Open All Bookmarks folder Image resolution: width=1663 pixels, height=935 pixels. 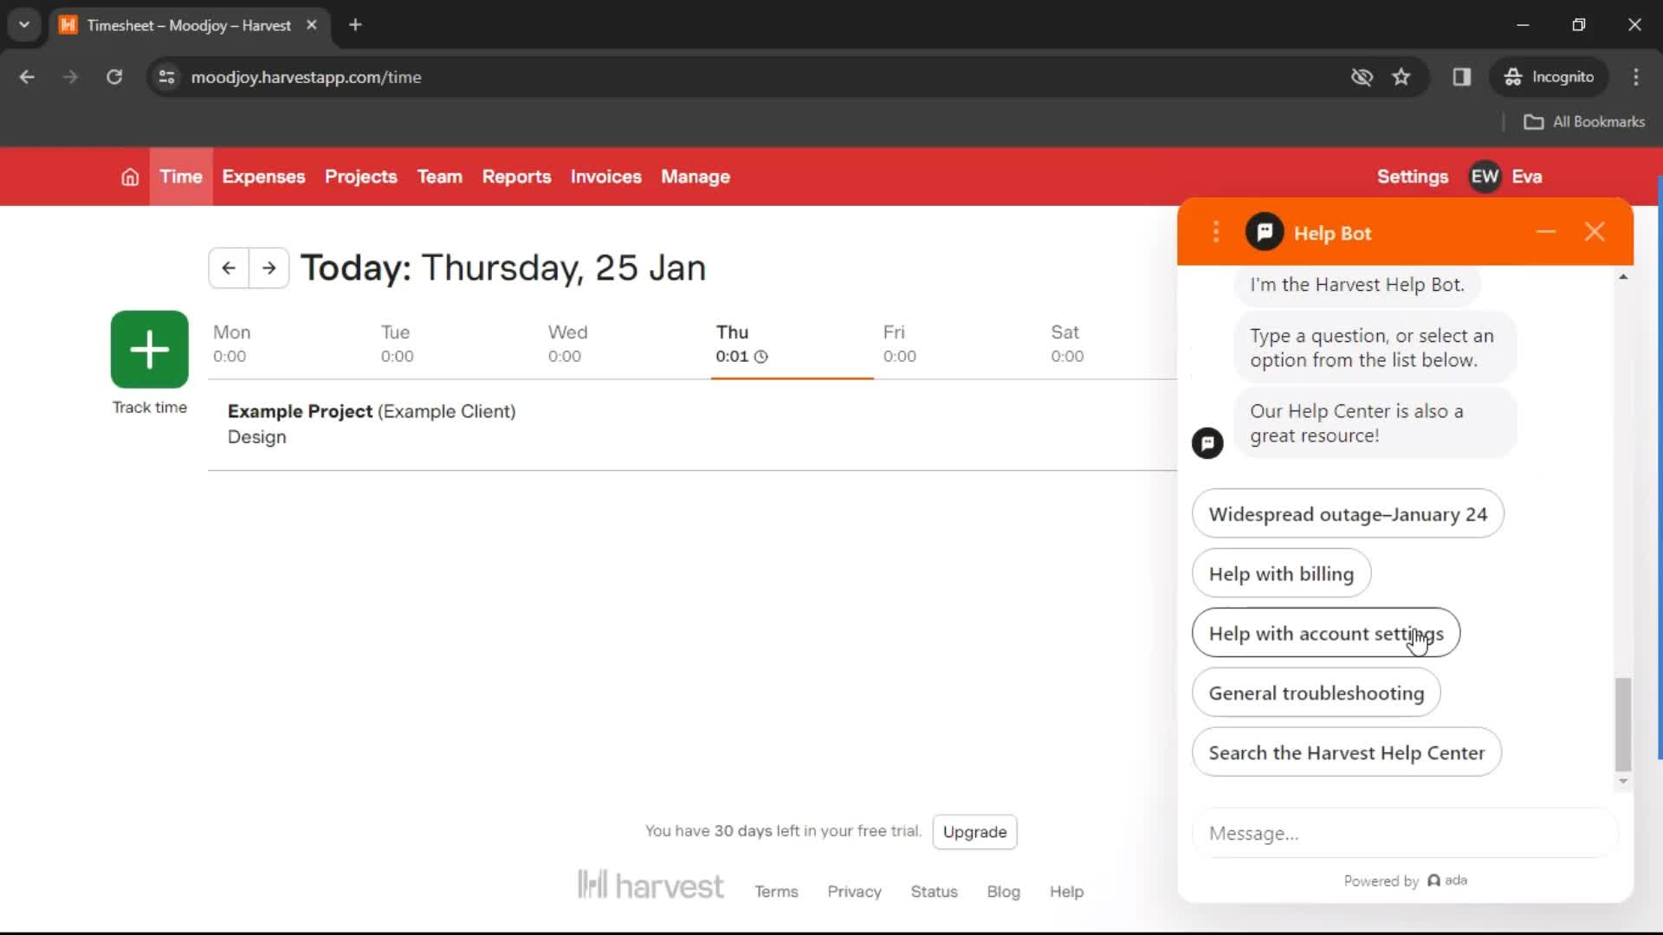pos(1584,122)
